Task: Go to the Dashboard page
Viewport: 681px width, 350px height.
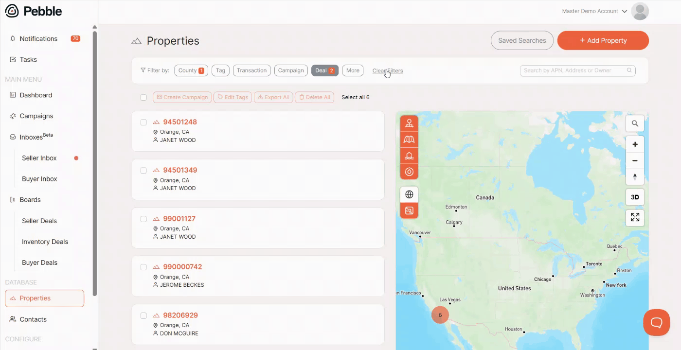Action: coord(36,95)
